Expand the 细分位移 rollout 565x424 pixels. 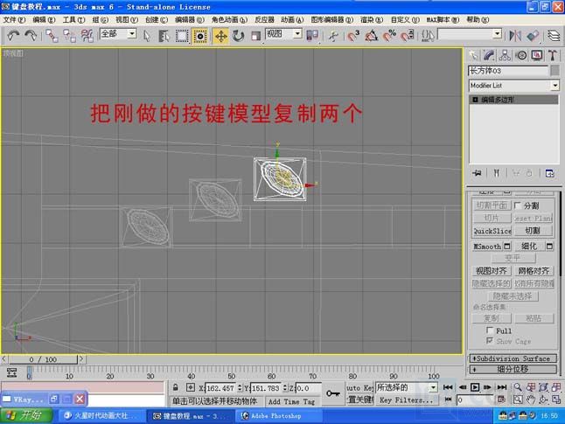point(513,369)
